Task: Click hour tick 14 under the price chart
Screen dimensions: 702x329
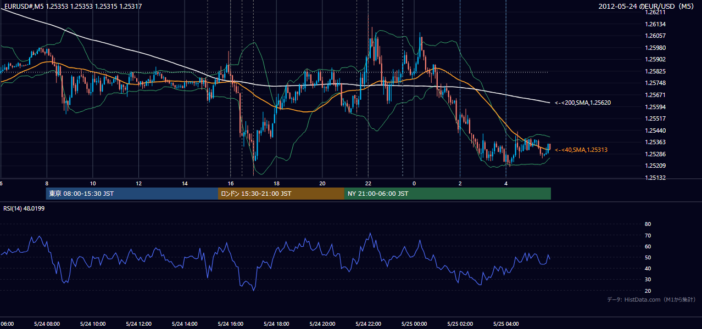Action: coord(185,183)
